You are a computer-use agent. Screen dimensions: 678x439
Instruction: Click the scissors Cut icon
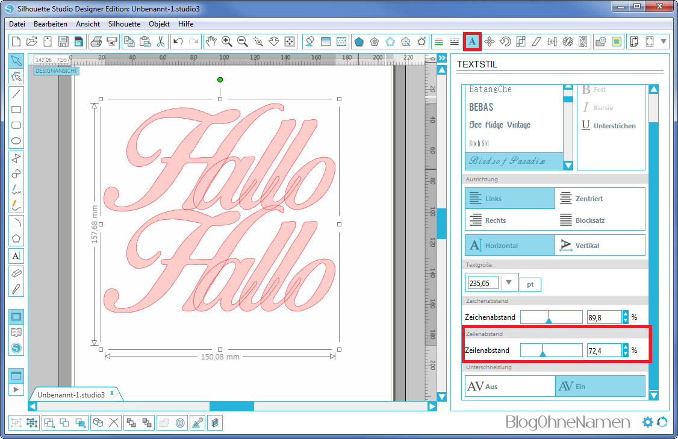[x=161, y=42]
